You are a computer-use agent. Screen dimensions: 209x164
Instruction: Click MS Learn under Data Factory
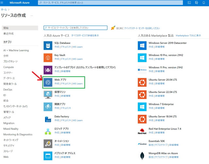coord(78,120)
